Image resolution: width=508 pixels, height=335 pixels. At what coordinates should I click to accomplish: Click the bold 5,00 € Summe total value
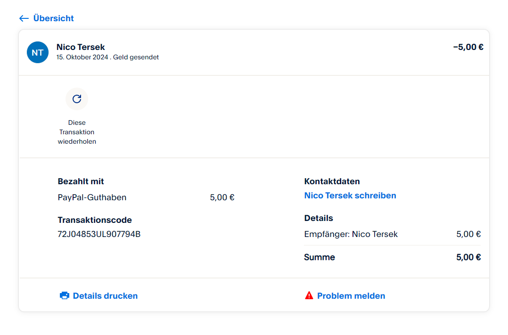click(x=468, y=257)
